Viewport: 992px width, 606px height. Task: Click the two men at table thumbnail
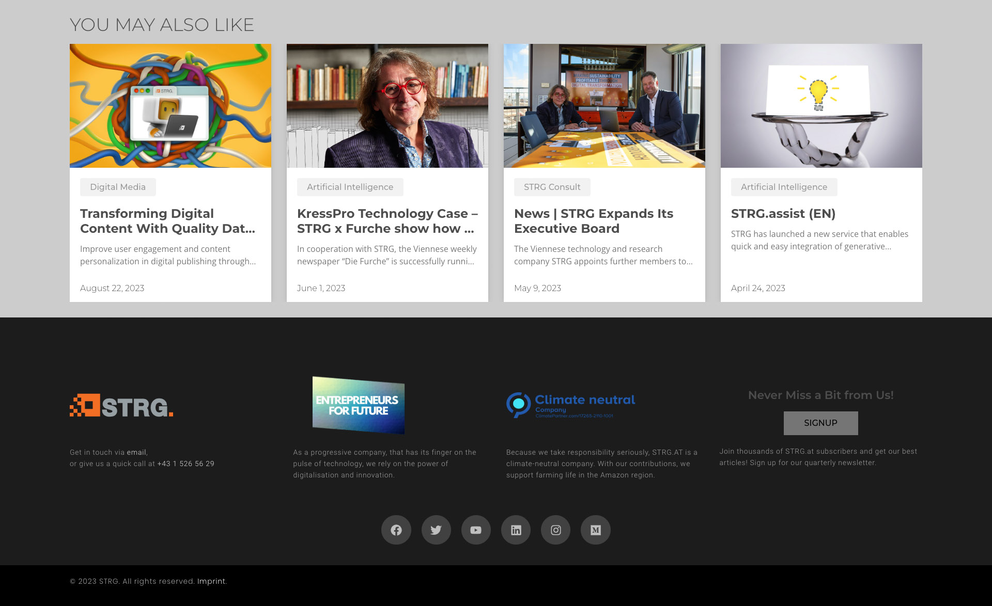click(x=605, y=106)
